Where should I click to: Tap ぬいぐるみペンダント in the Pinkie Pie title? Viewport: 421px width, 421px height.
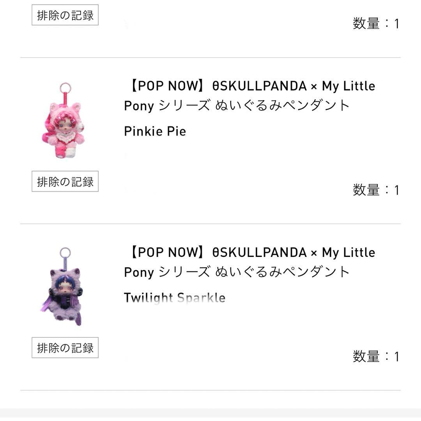click(x=282, y=105)
